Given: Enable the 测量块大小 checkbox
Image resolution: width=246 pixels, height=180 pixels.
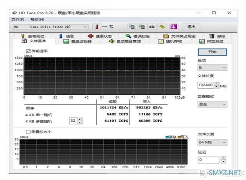Looking at the screenshot, I should [x=28, y=132].
